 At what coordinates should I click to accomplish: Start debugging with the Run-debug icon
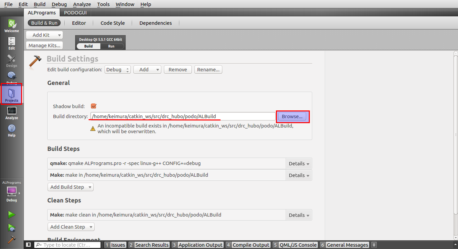11,228
